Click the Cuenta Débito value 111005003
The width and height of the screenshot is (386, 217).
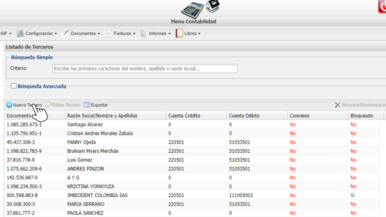pyautogui.click(x=241, y=195)
